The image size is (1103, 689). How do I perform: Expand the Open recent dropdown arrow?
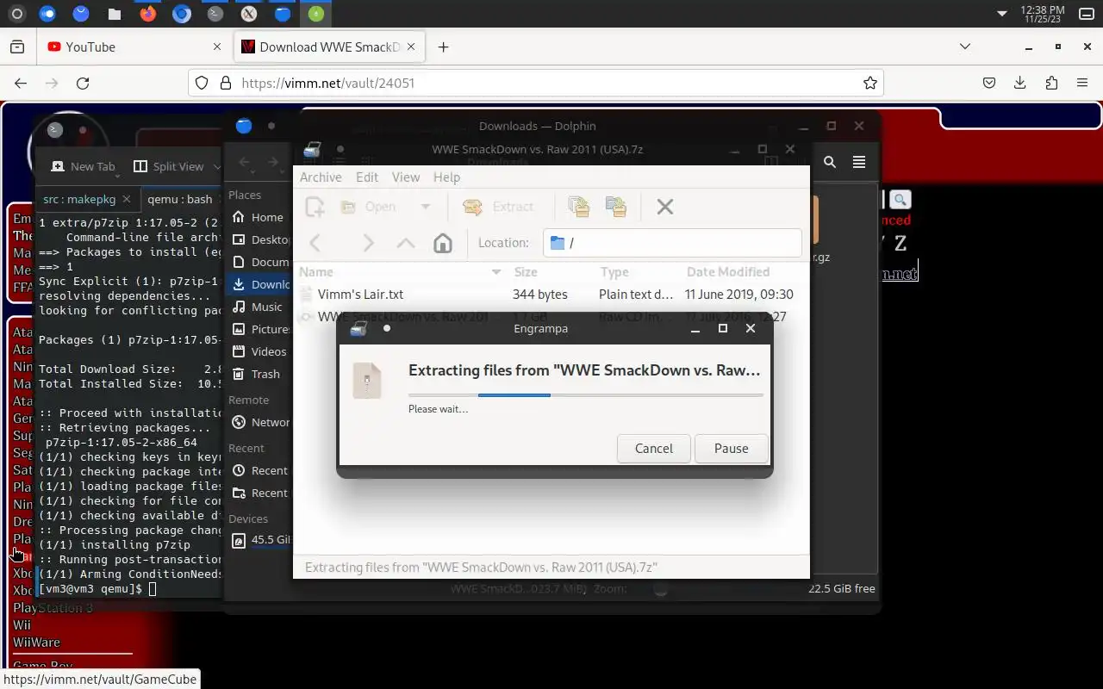pyautogui.click(x=425, y=207)
